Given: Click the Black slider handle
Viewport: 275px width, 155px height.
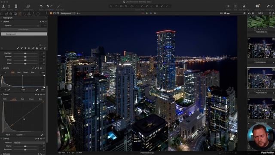Looking at the screenshot, I should (25, 64).
